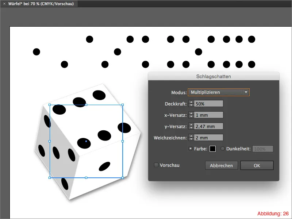Click the left-middle selection handle on the dice
Screen dimensions: 292x219
tap(50, 141)
